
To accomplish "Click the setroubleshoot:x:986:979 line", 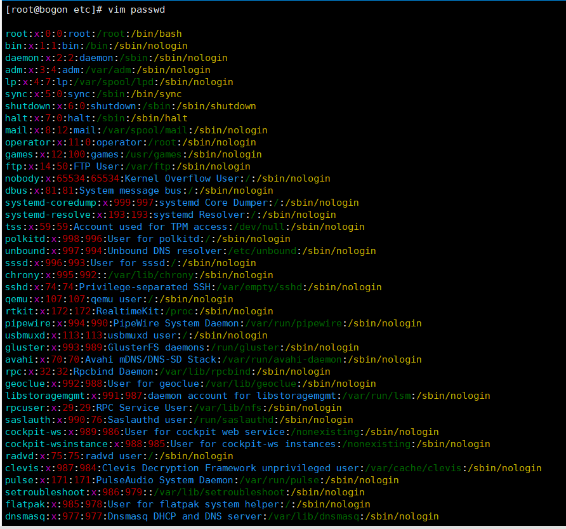I will click(185, 493).
